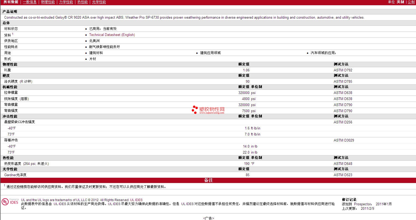Viewport: 416px width, 220px height.
Task: Click the 北美洲 availability value
Action: [x=94, y=41]
